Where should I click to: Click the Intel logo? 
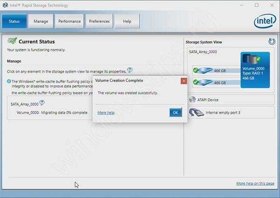tap(264, 21)
